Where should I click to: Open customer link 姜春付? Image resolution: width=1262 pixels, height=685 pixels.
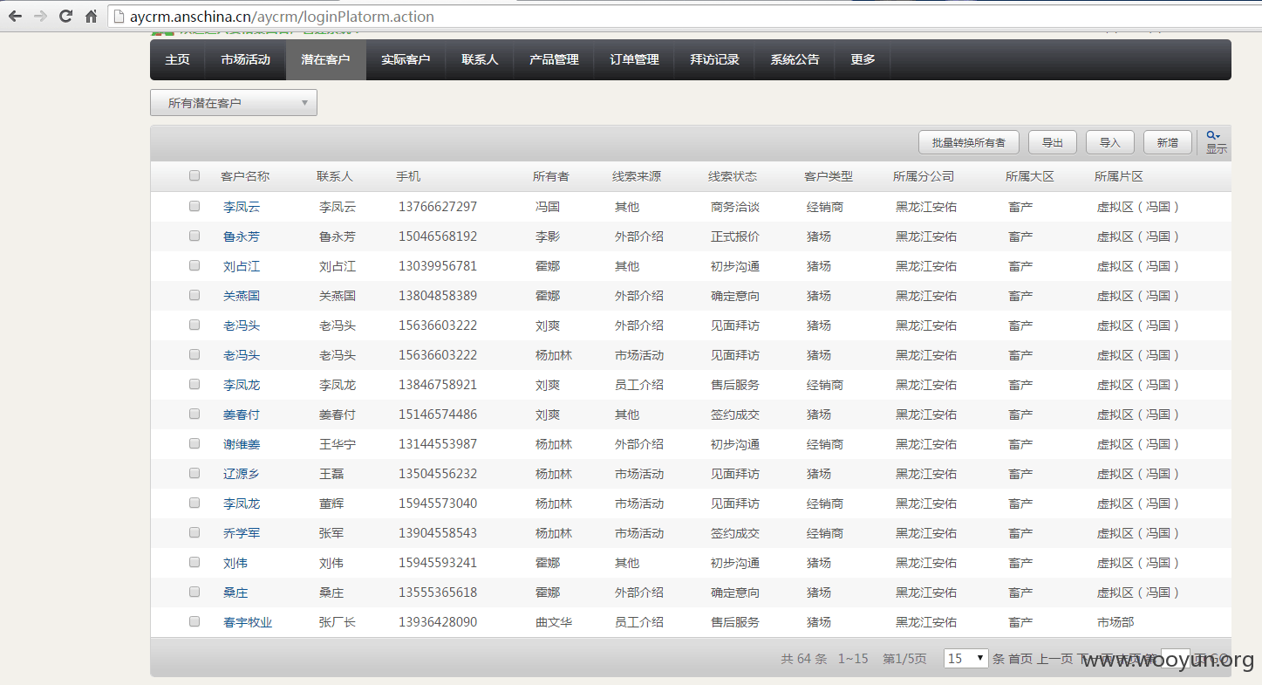[x=242, y=414]
